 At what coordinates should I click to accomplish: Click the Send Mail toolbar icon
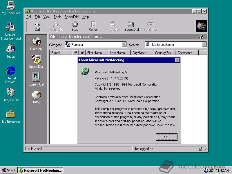click(x=151, y=27)
